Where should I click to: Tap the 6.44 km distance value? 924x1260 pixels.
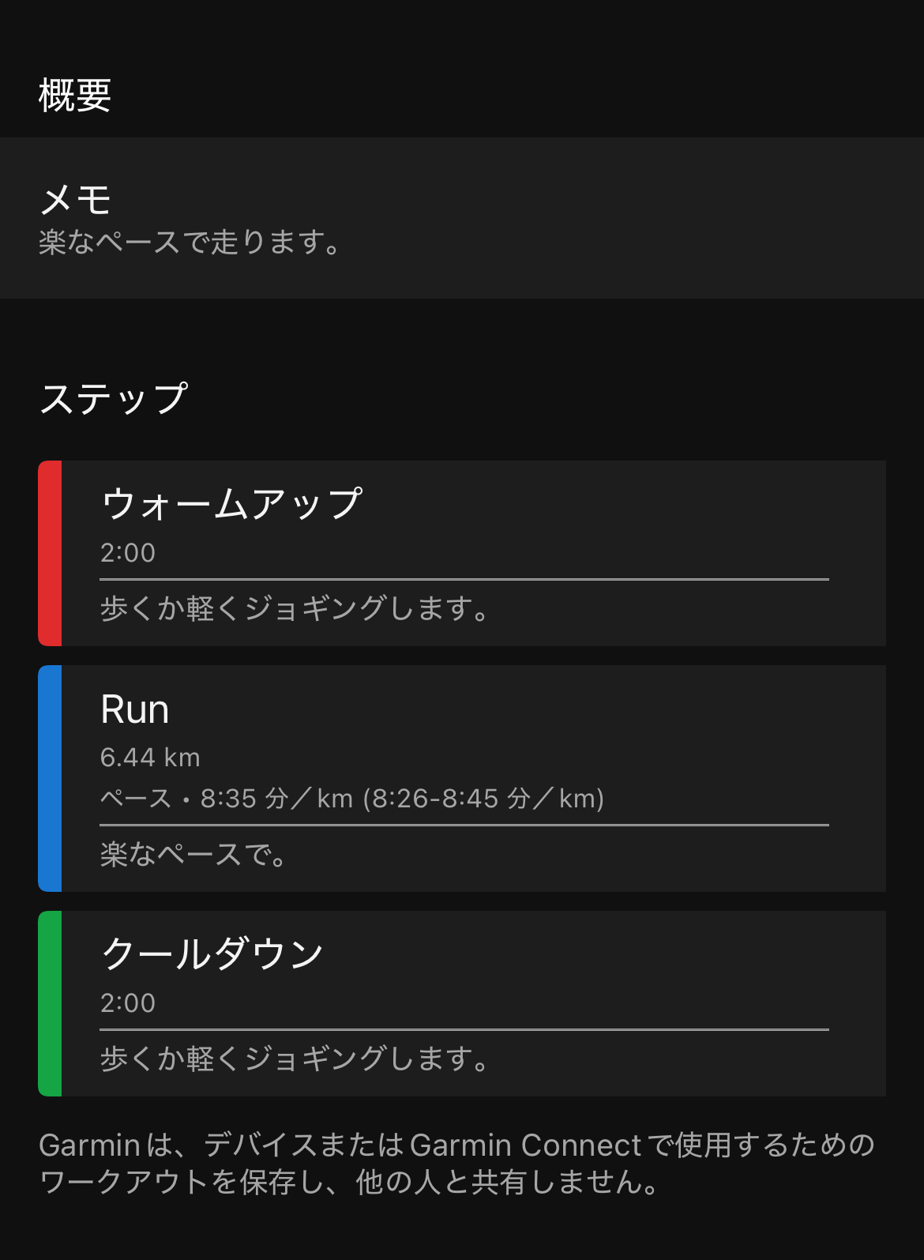coord(150,758)
